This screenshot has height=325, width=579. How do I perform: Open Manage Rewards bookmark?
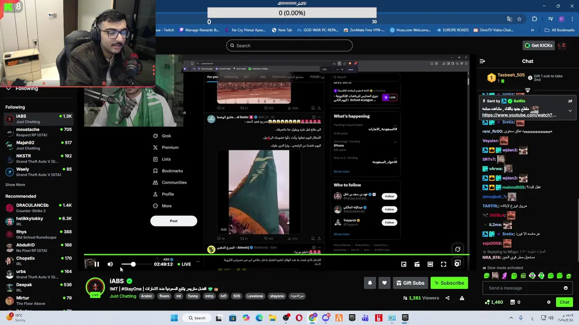point(199,30)
